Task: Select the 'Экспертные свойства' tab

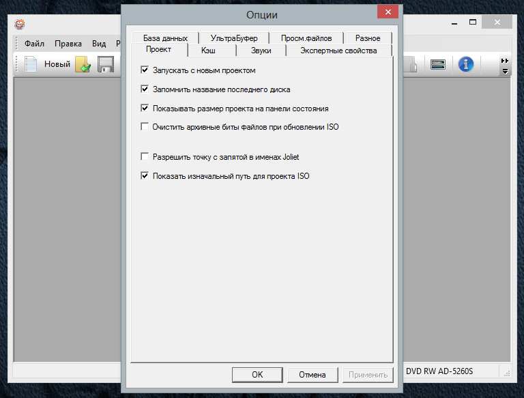Action: pyautogui.click(x=339, y=51)
